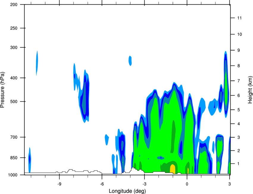The width and height of the screenshot is (253, 194).
Task: Click the -6 longitude tick label
Action: [x=102, y=184]
